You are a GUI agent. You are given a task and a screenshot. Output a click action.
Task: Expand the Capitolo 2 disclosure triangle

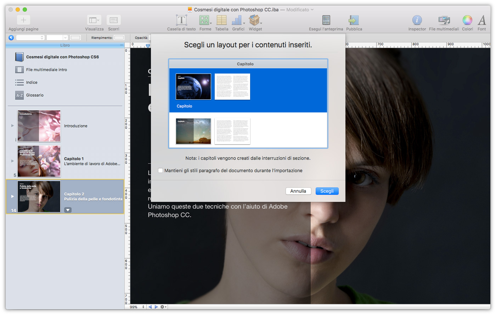[12, 196]
